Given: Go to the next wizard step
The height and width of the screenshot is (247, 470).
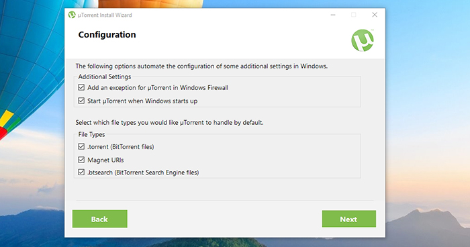Looking at the screenshot, I should point(349,219).
